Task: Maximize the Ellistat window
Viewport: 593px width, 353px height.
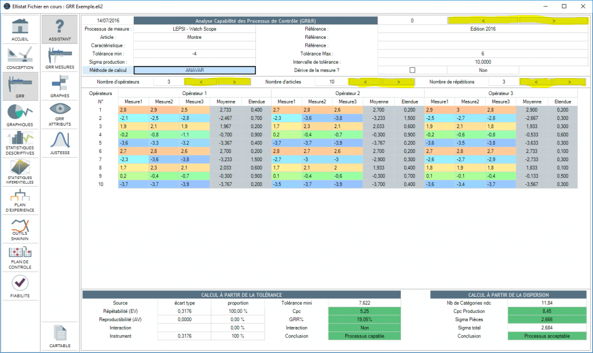Action: [x=564, y=6]
